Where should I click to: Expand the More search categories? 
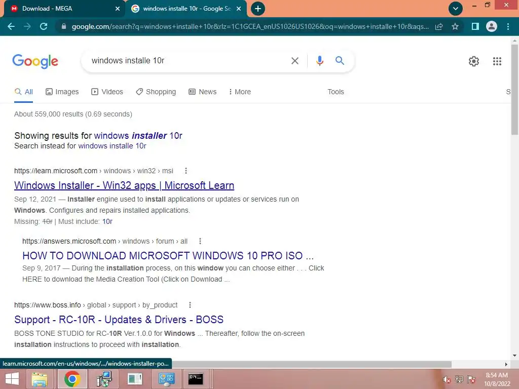pos(240,92)
